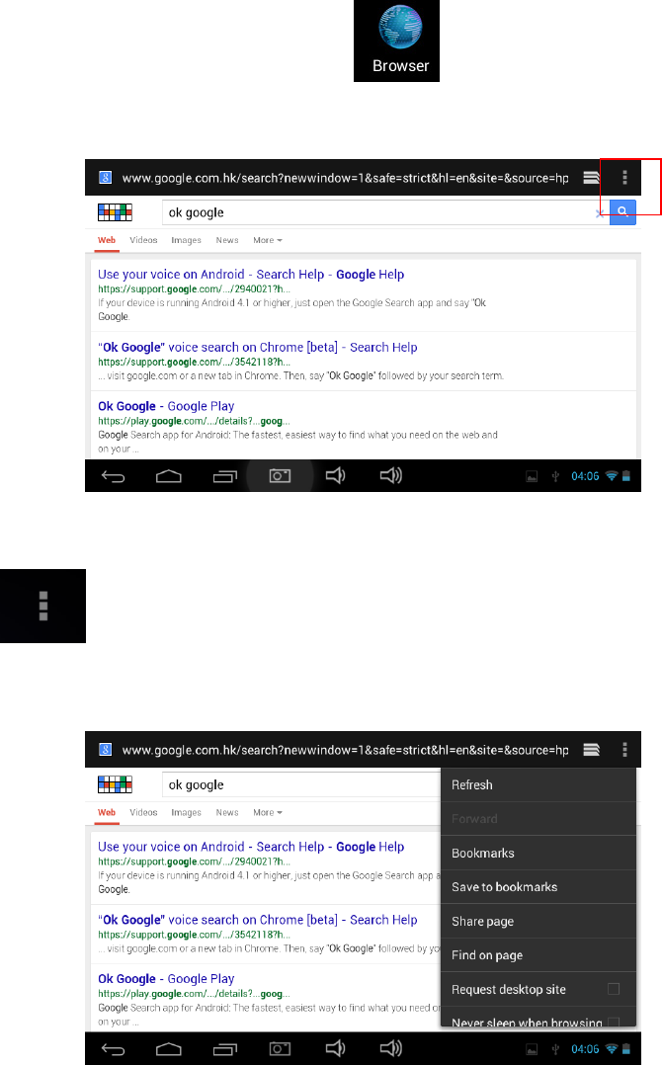Choose Find on page menu entry

538,955
